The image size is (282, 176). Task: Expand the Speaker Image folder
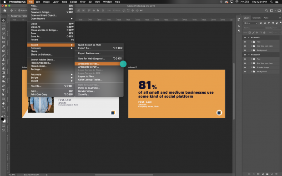(x=252, y=67)
